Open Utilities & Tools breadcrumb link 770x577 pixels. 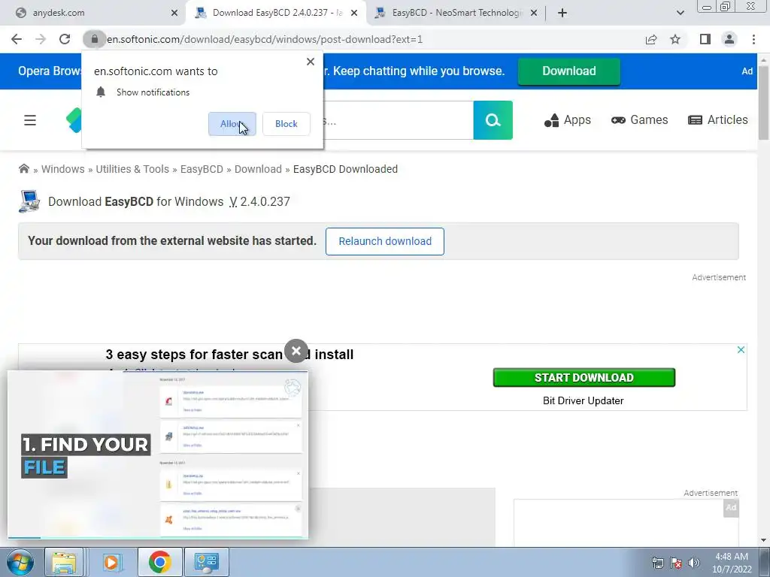(132, 169)
